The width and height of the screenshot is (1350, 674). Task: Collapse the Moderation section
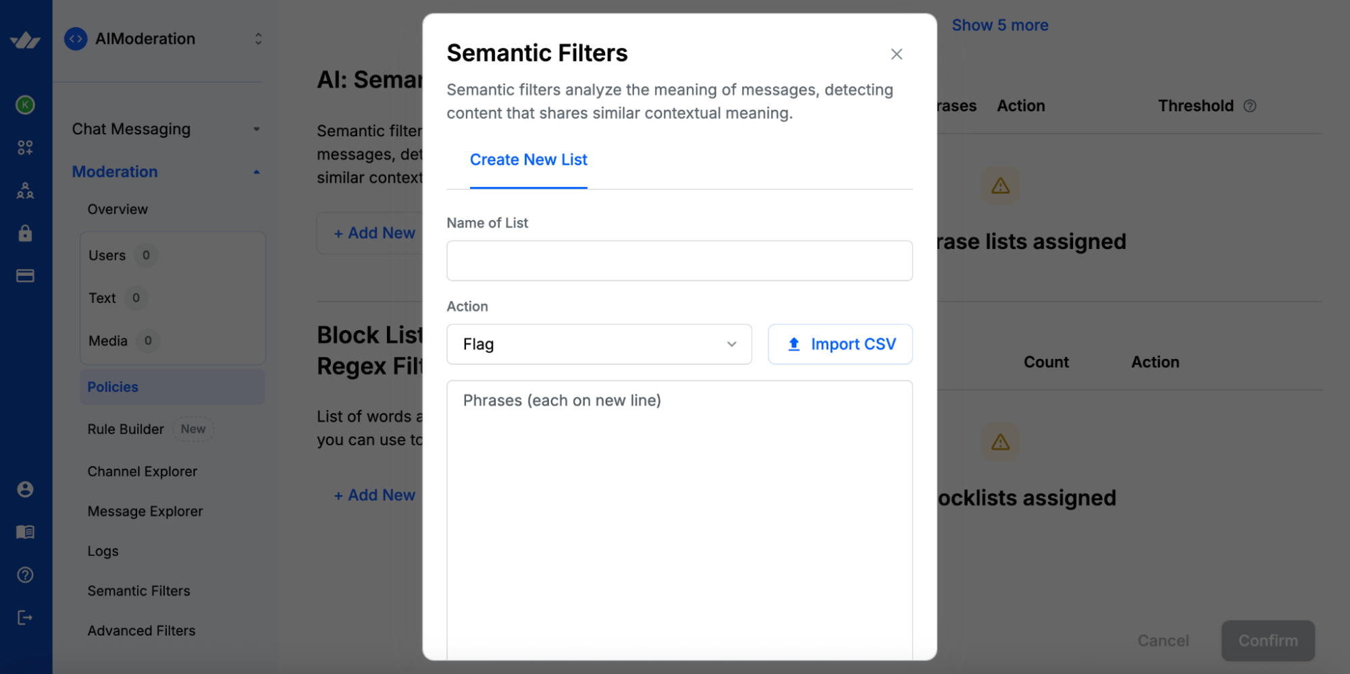[x=256, y=171]
